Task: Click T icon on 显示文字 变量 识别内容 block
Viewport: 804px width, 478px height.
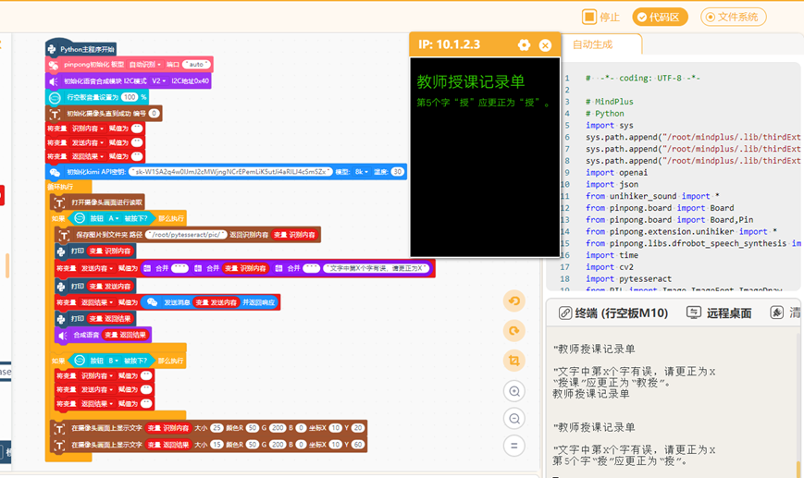Action: click(x=59, y=428)
